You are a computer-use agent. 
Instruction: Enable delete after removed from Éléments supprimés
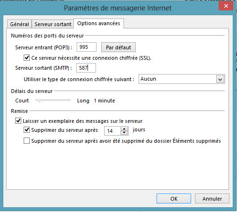[26, 141]
